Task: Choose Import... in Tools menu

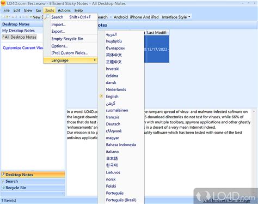Action: 70,25
